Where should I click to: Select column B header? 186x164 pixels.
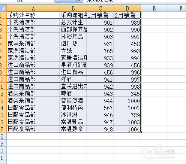[x=73, y=8]
